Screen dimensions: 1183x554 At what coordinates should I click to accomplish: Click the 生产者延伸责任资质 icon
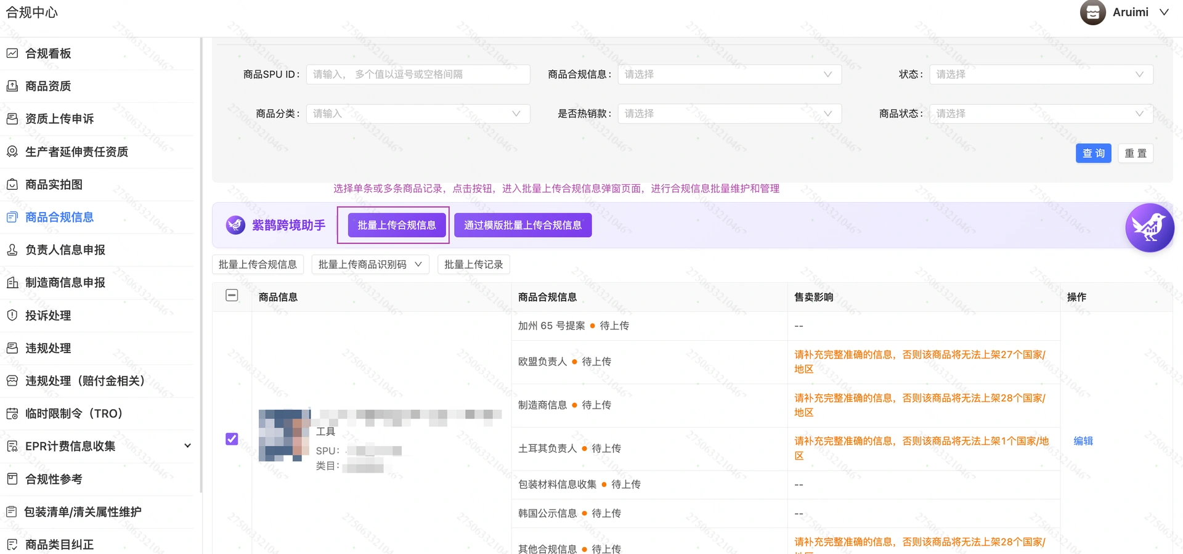pos(12,152)
